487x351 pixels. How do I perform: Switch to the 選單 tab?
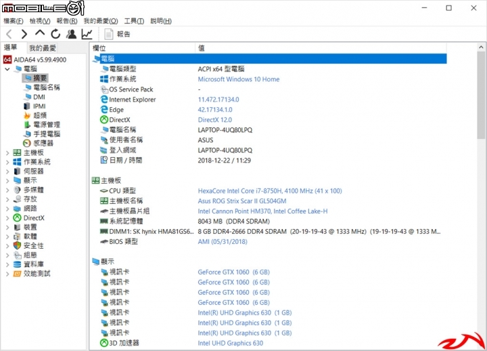click(x=11, y=47)
